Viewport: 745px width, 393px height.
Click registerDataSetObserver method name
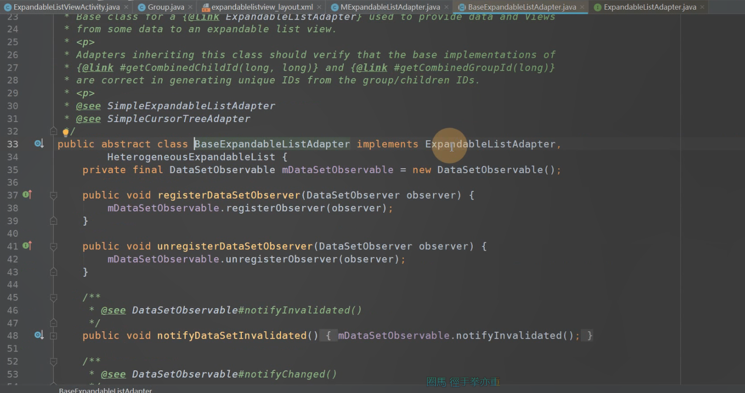[229, 195]
